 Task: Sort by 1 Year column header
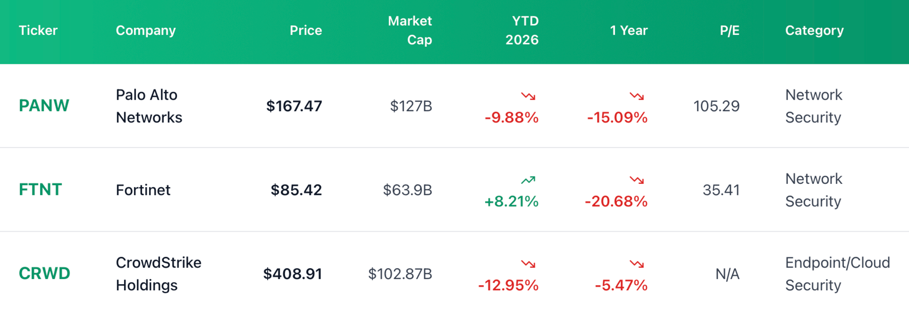[x=628, y=31]
